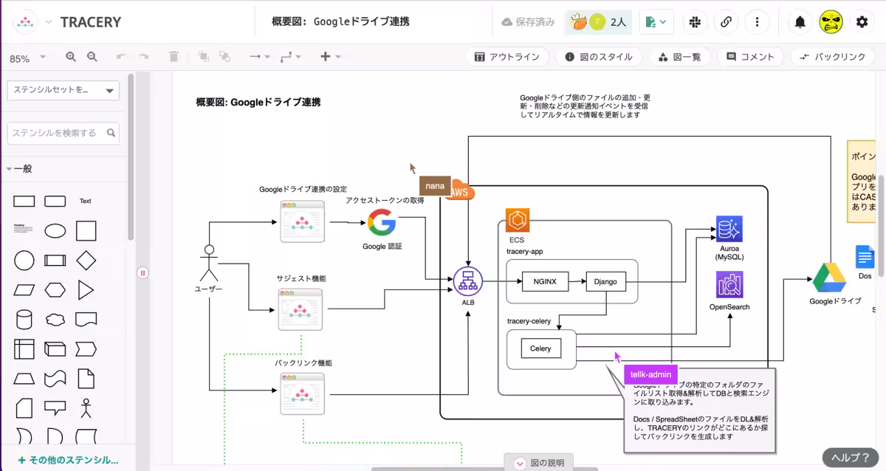886x471 pixels.
Task: Click the plus icon to add a shape
Action: tap(326, 56)
